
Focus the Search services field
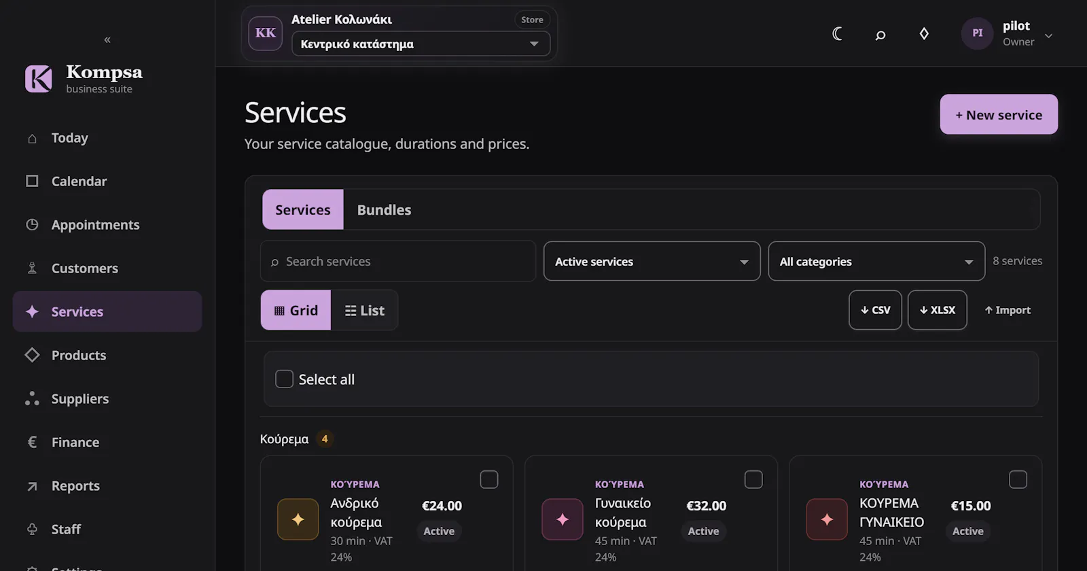click(x=398, y=261)
